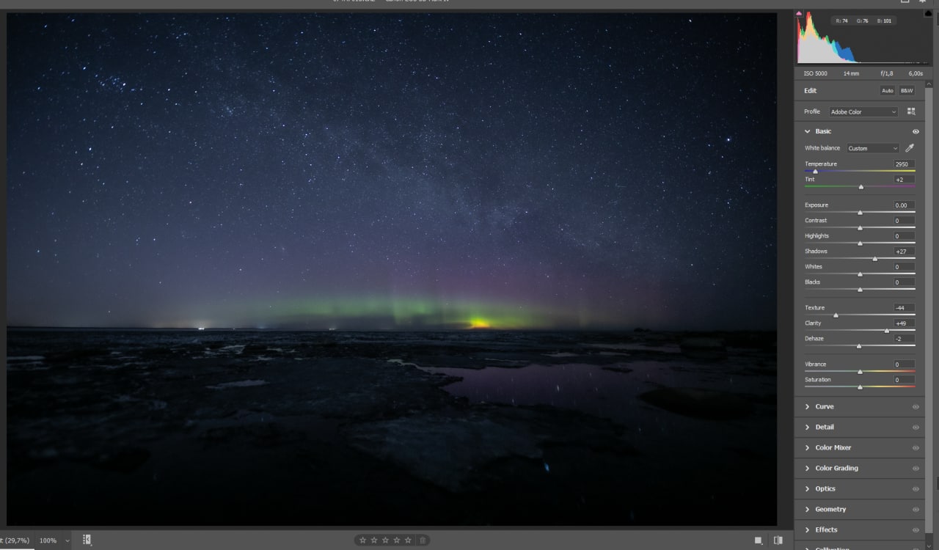Screen dimensions: 939x550
Task: Click the Exposure value field 0.00
Action: [904, 205]
